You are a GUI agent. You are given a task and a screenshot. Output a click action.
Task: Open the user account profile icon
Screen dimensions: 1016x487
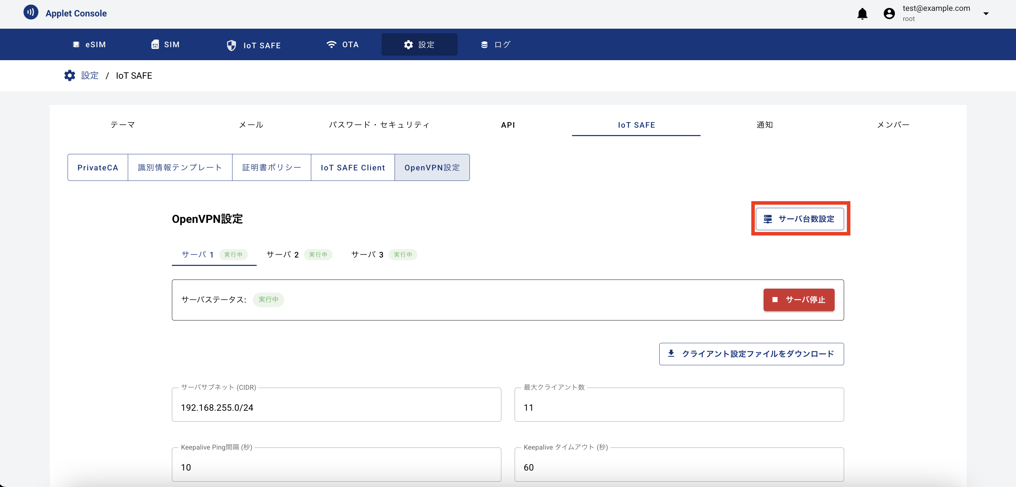click(889, 13)
